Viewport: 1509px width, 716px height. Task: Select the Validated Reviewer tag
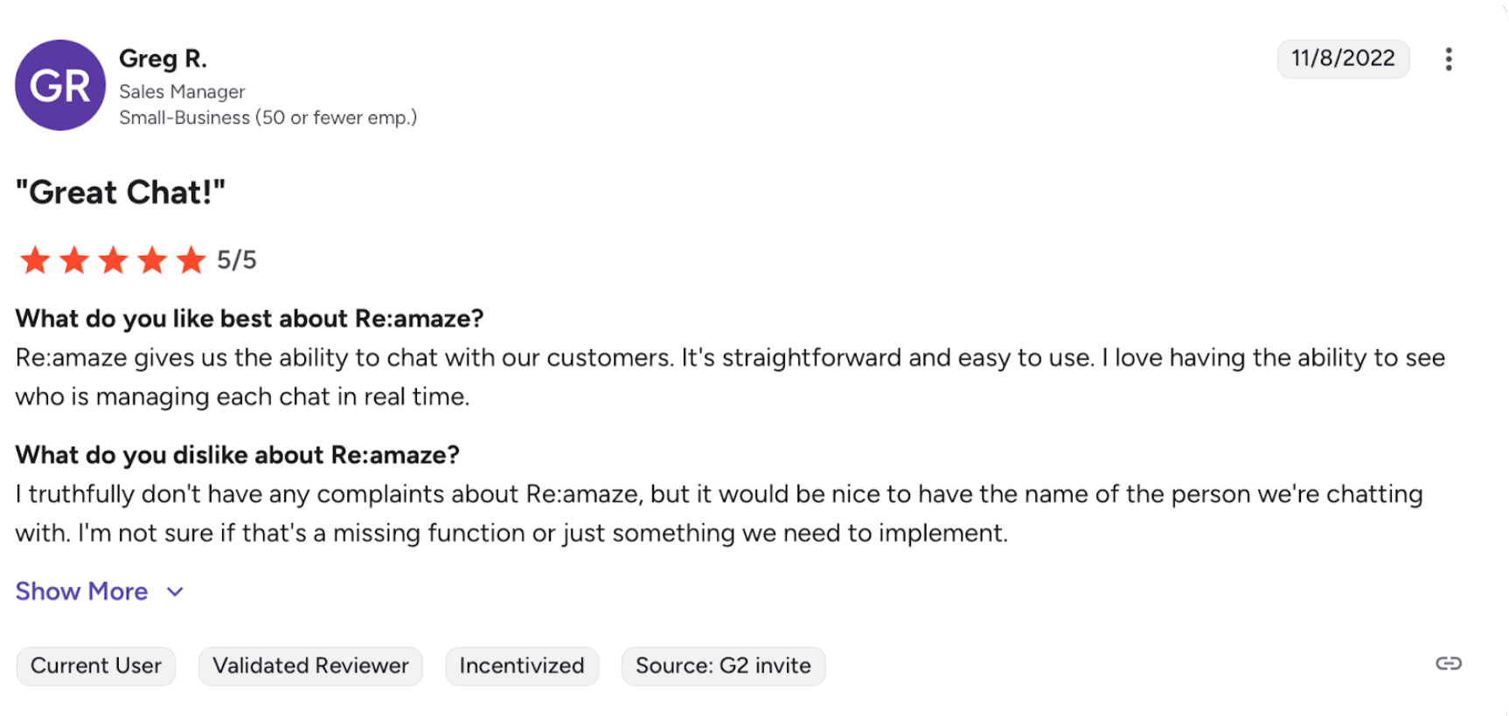coord(310,666)
